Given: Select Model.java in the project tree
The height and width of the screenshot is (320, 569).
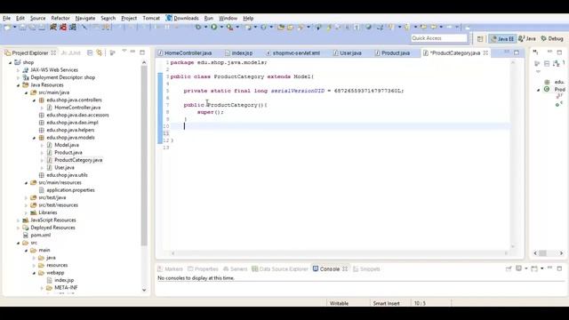Looking at the screenshot, I should click(67, 145).
